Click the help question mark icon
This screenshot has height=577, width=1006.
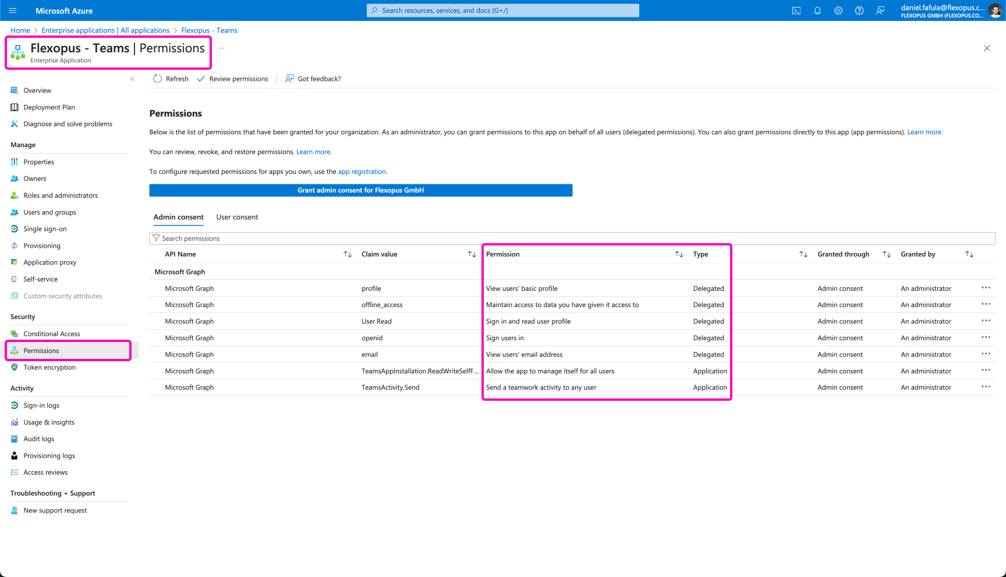(x=859, y=10)
